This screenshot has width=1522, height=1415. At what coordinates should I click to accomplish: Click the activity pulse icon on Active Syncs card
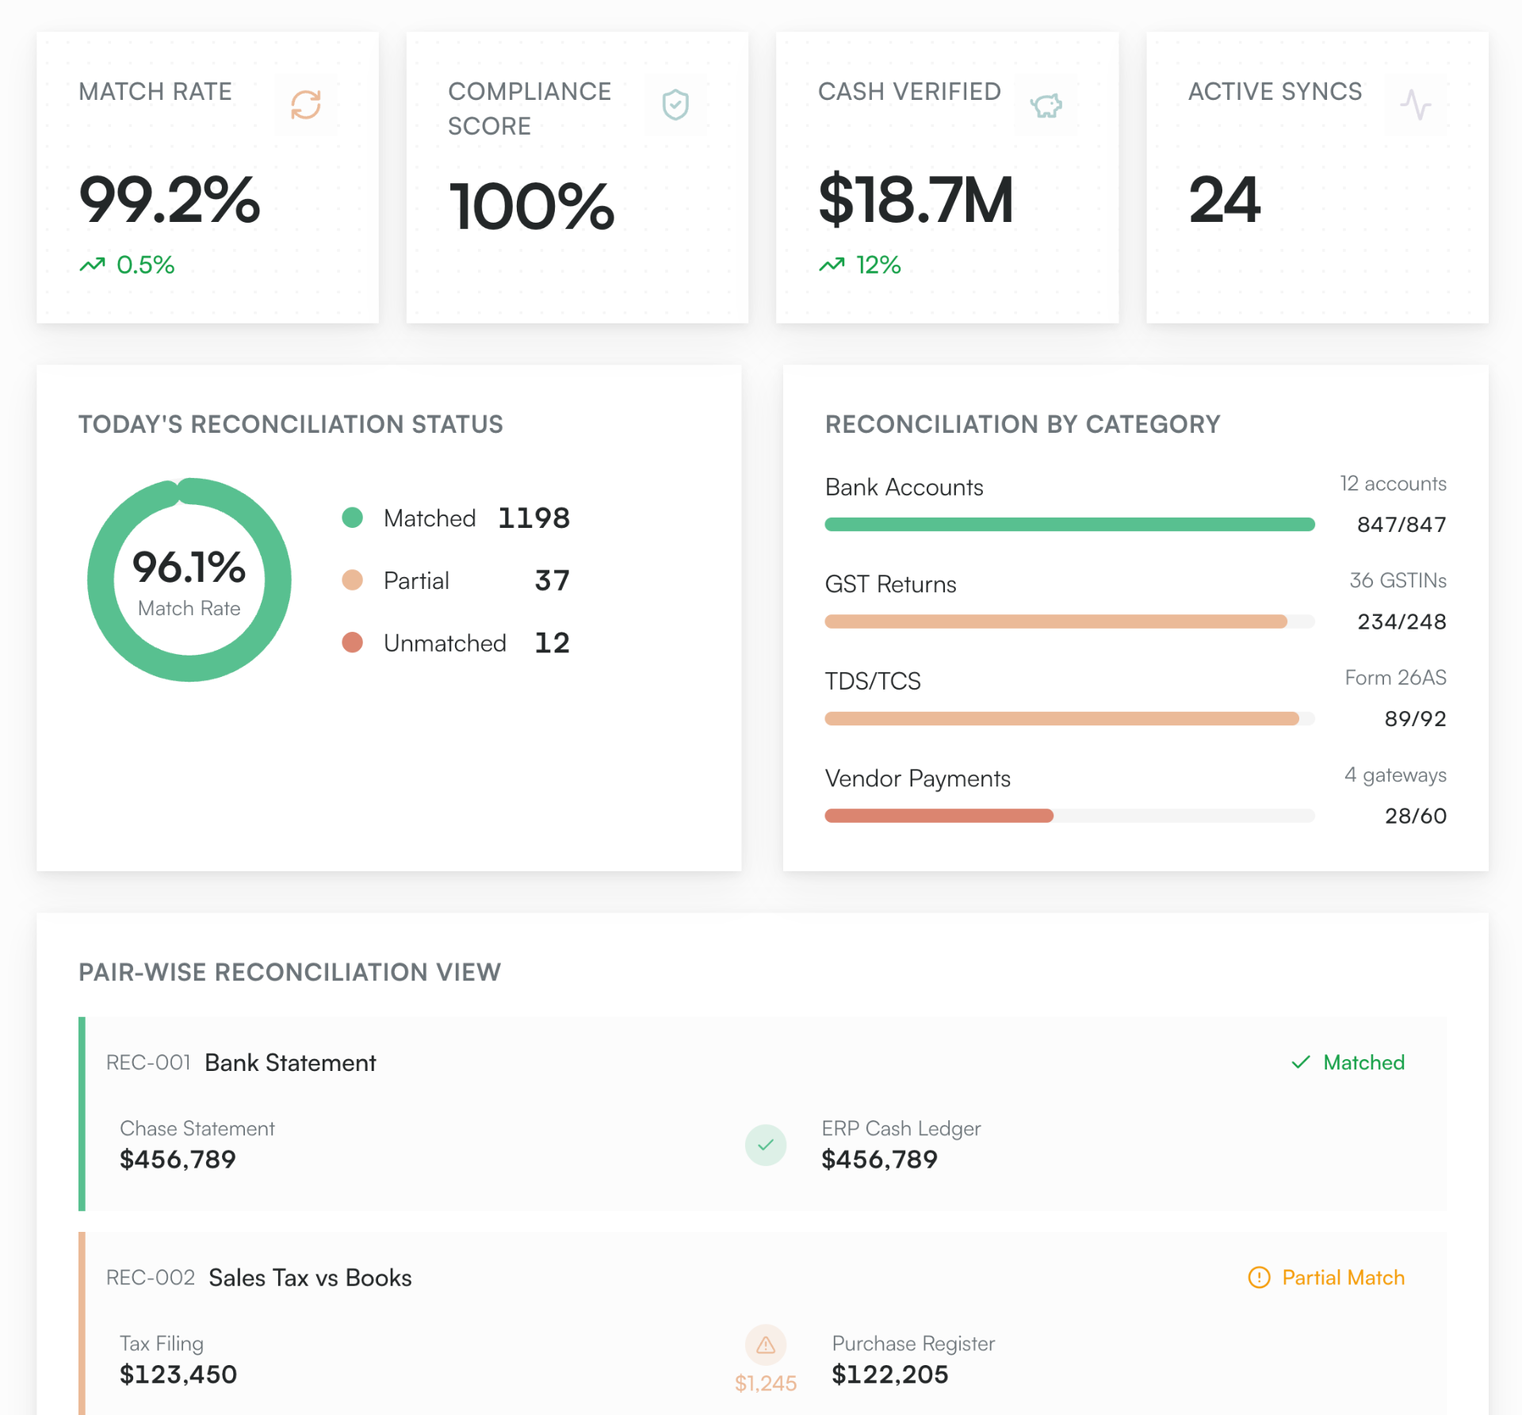[1416, 104]
